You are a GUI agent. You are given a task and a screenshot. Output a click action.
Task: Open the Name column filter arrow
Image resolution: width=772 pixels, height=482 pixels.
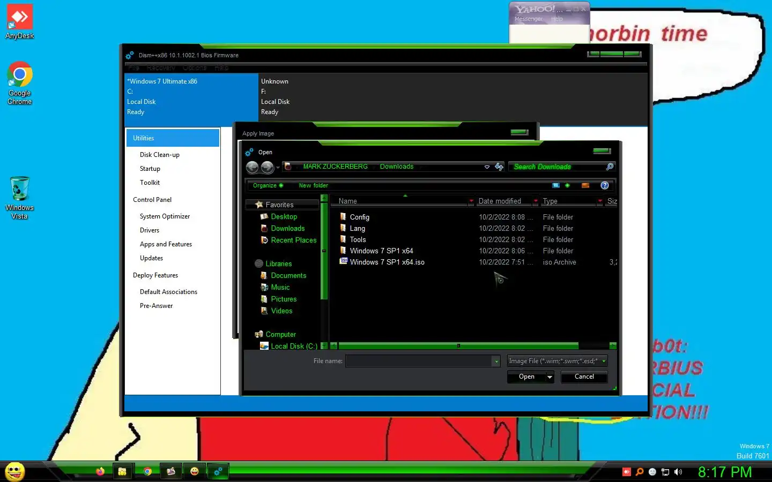[x=471, y=201]
